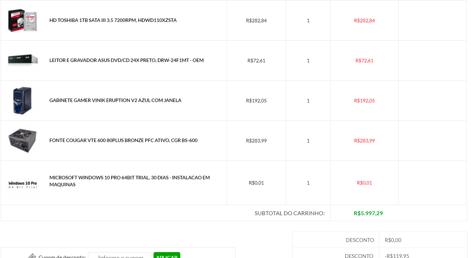Click the DESCONTO label beside R$0,00
This screenshot has width=472, height=258.
point(360,240)
